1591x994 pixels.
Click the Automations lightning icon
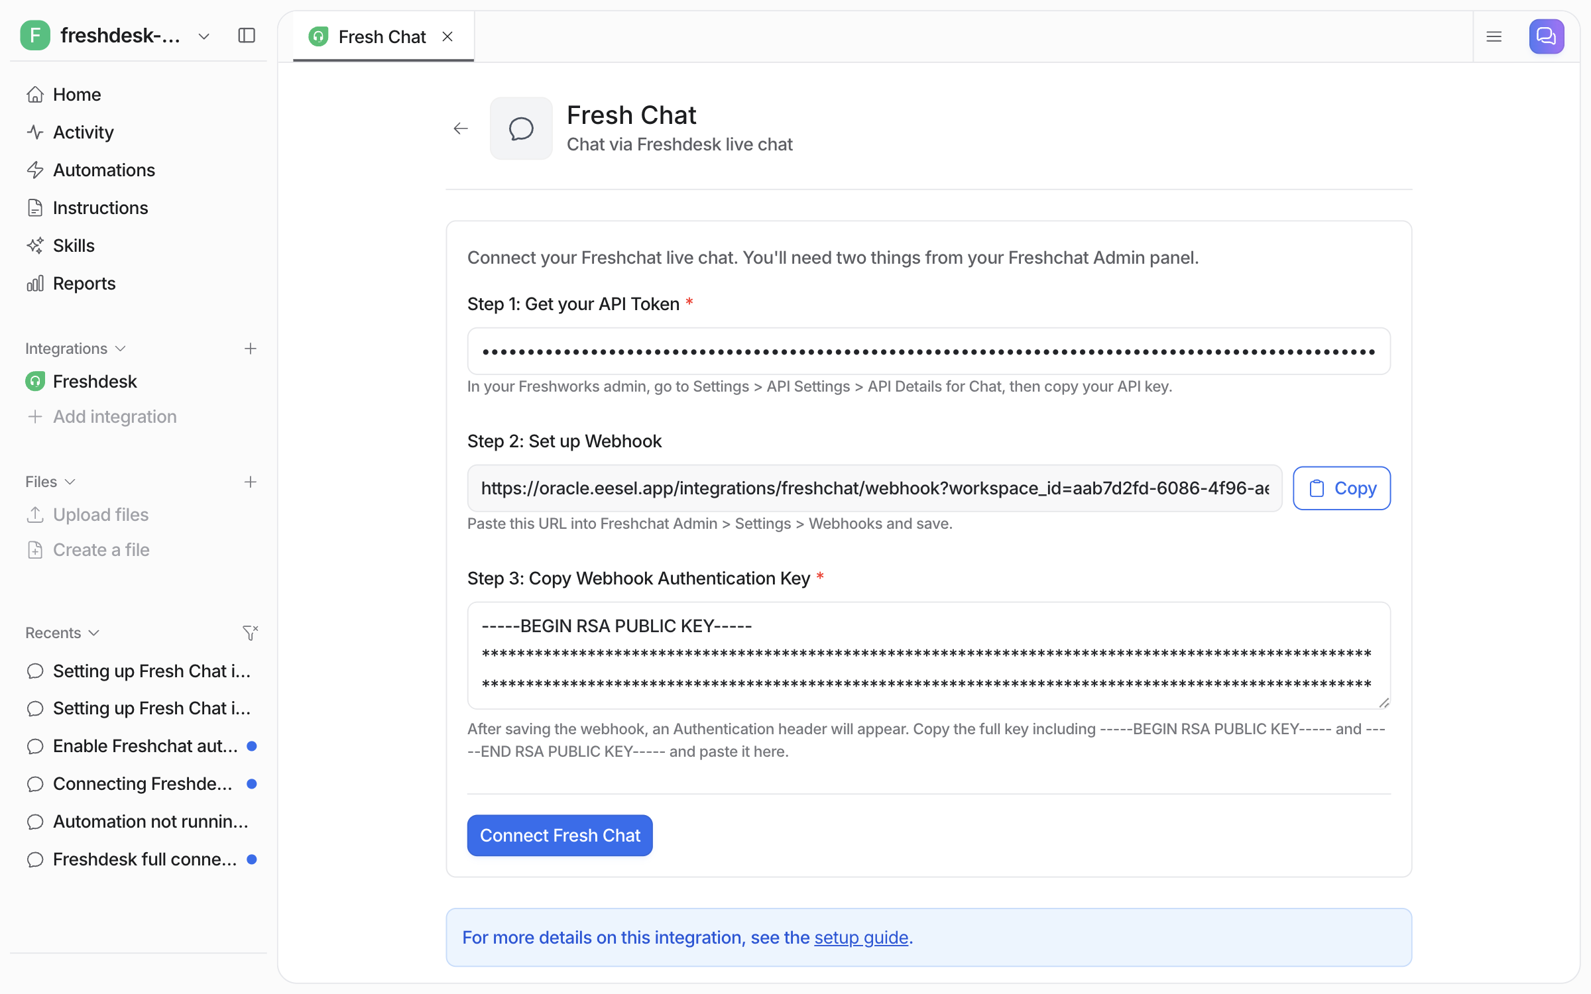tap(35, 170)
